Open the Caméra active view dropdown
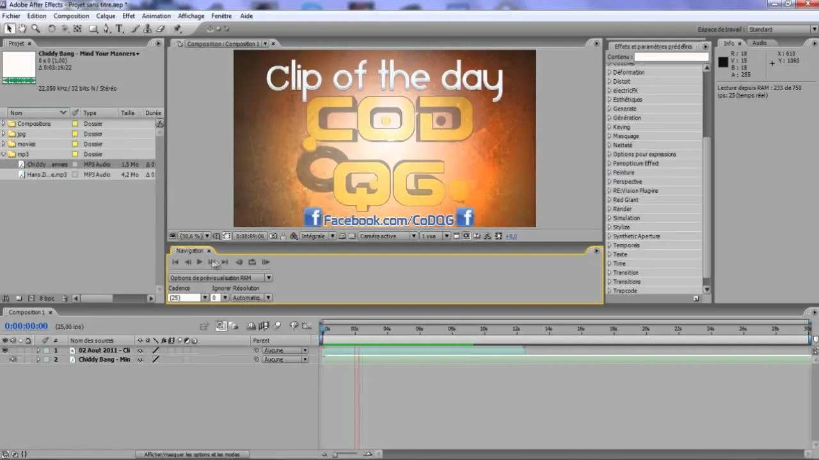819x460 pixels. (388, 236)
